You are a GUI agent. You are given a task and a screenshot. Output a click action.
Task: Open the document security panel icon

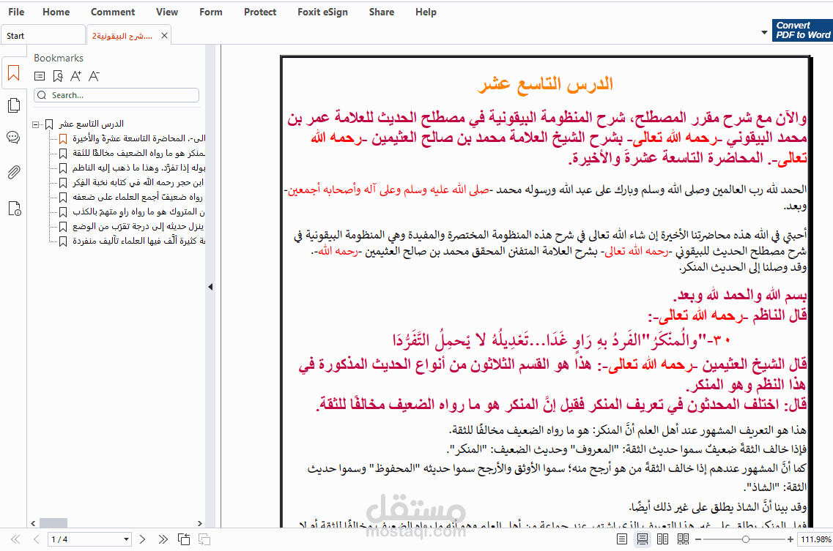pos(15,209)
